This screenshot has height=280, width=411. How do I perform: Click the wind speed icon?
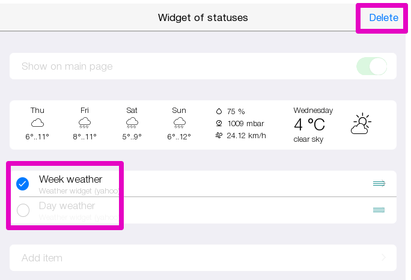[219, 135]
